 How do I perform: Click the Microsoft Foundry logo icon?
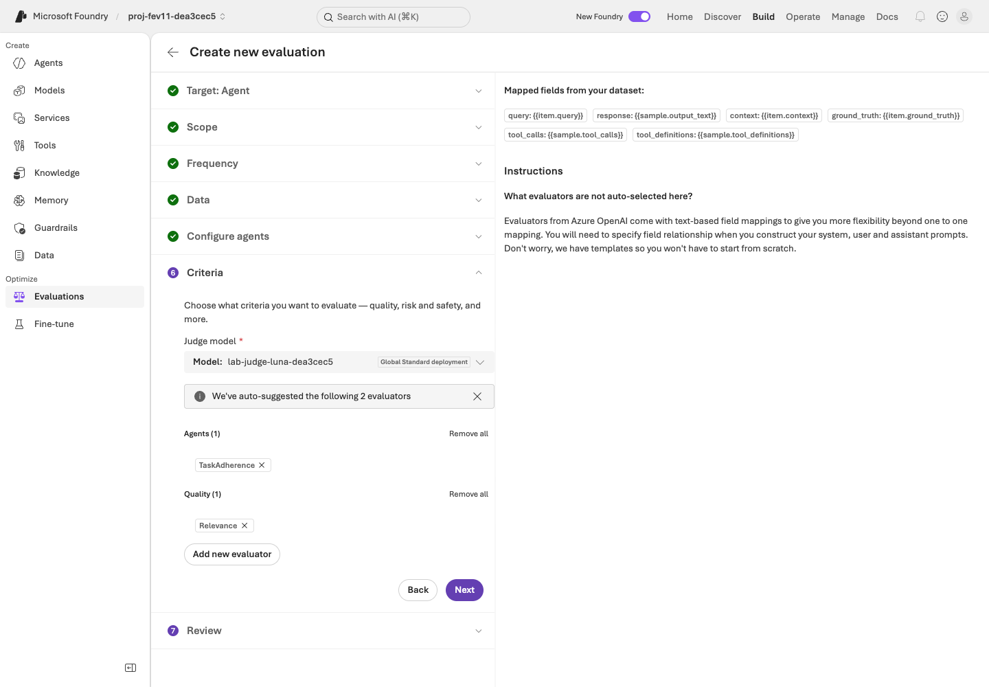click(x=21, y=16)
